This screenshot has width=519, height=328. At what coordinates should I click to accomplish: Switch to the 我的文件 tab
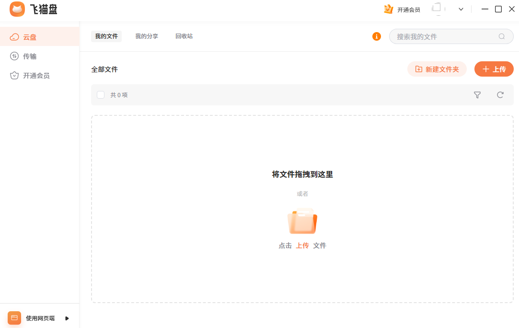106,36
